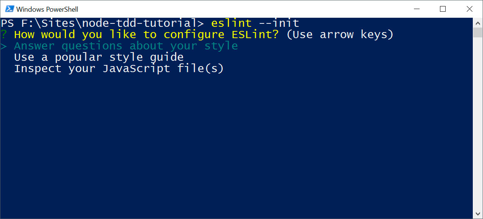Select 'Answer questions about your style' option

pyautogui.click(x=126, y=46)
